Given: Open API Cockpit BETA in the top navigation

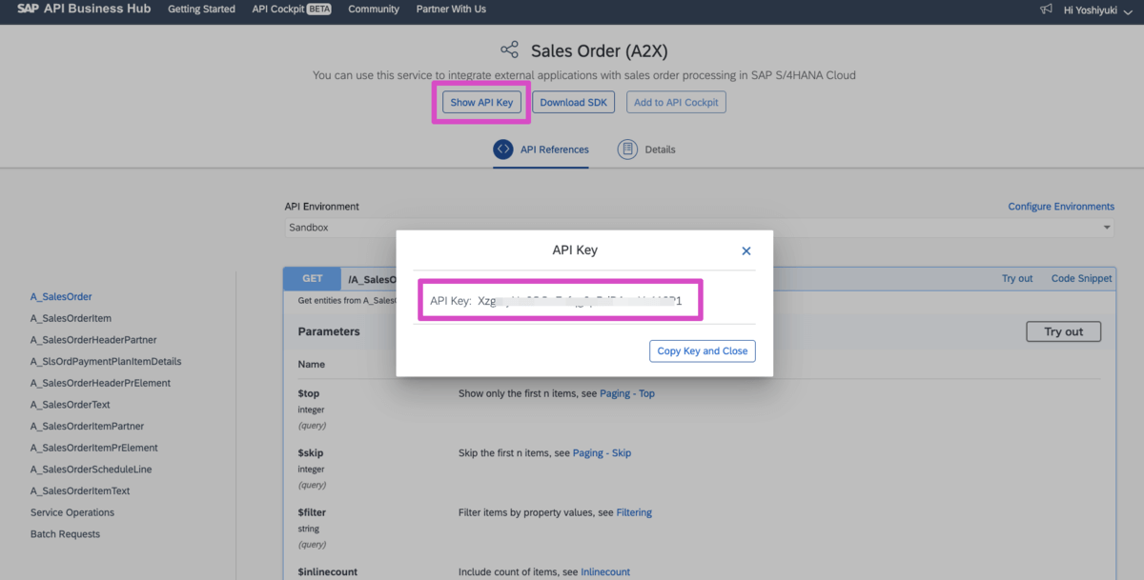Looking at the screenshot, I should click(x=292, y=10).
